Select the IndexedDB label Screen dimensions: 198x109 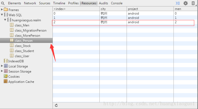16,61
